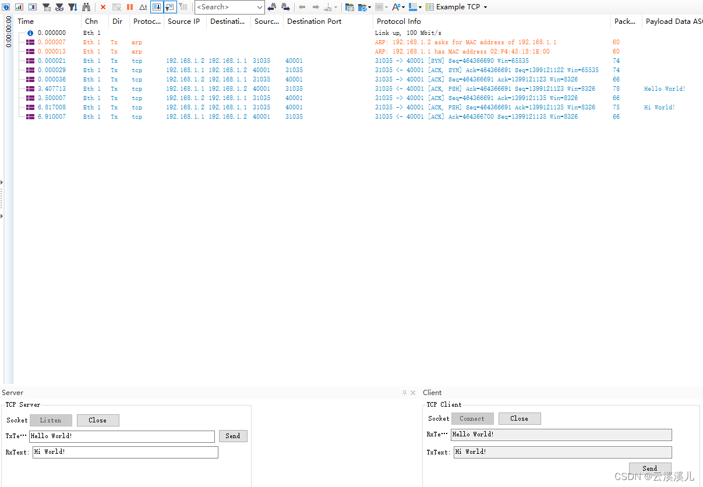The width and height of the screenshot is (703, 487).
Task: Open the color highlight dropdown arrow
Action: pyautogui.click(x=420, y=7)
